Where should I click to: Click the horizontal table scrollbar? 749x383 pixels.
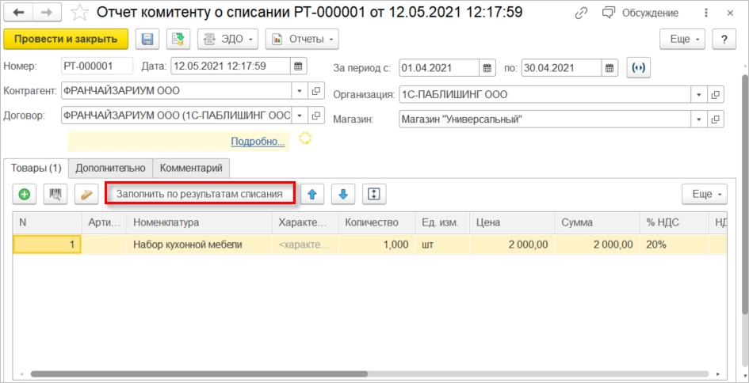click(x=199, y=374)
